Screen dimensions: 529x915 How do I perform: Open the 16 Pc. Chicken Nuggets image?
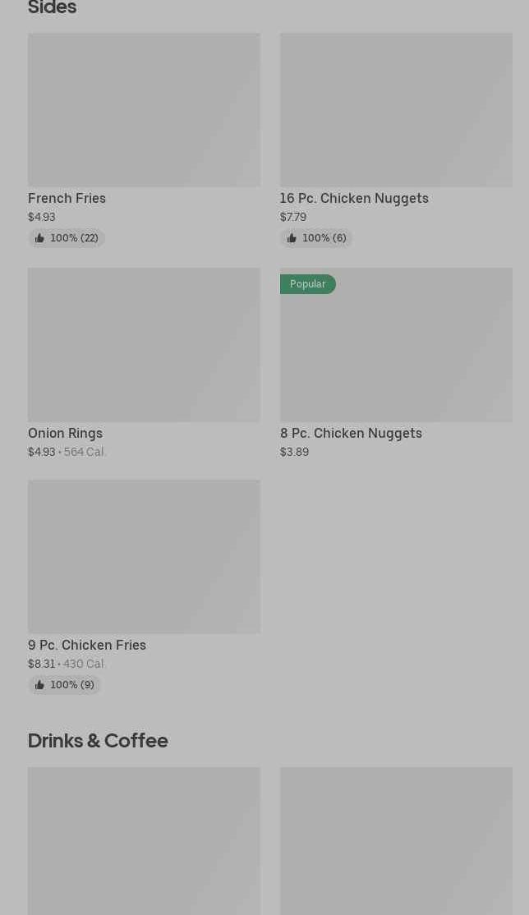(x=396, y=110)
